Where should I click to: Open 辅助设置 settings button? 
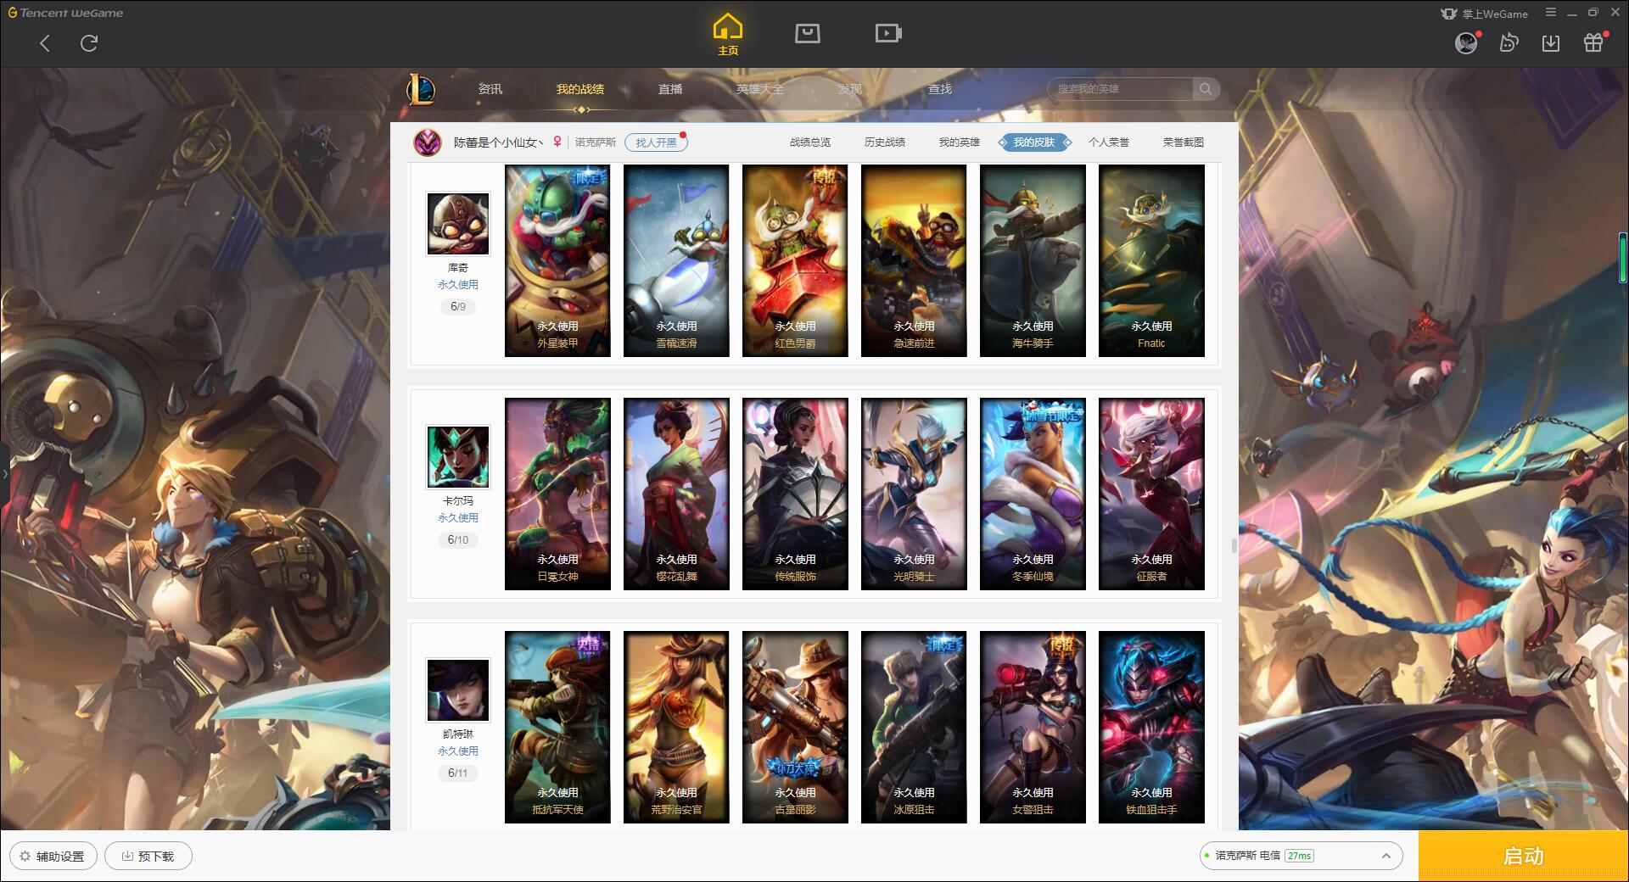(53, 856)
